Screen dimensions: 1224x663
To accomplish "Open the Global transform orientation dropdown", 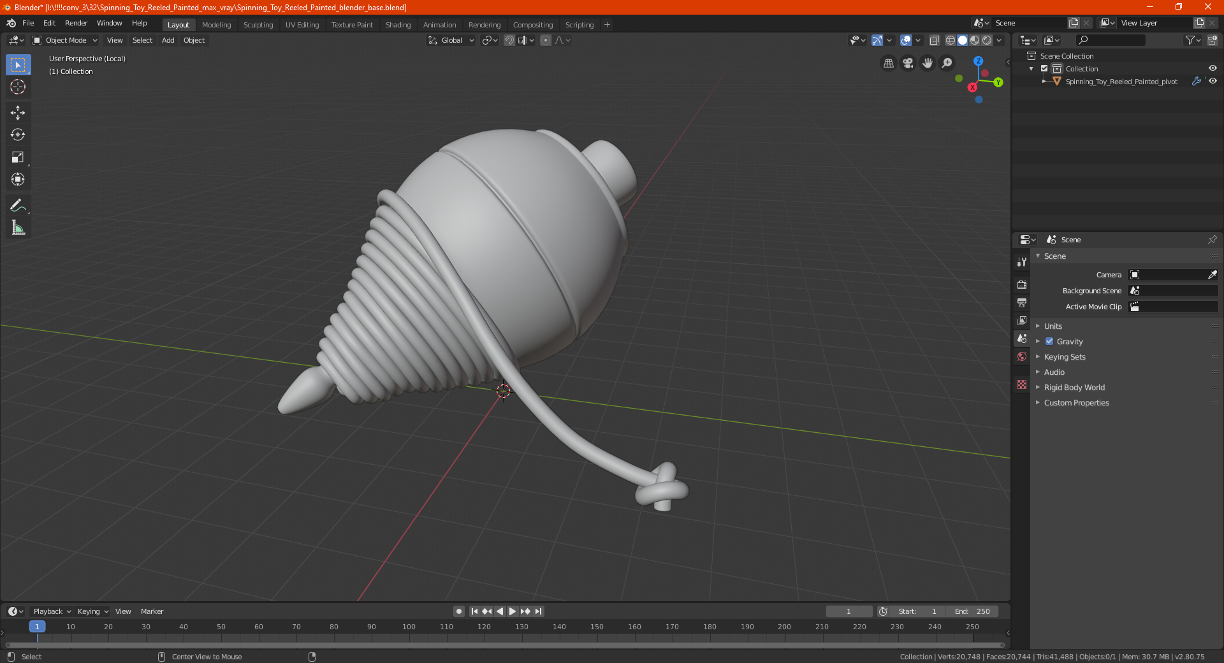I will [451, 40].
